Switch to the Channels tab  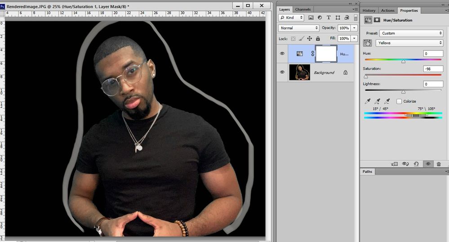tap(303, 9)
